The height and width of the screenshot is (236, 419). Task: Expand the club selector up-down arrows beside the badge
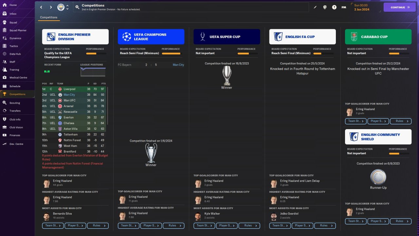pos(67,7)
